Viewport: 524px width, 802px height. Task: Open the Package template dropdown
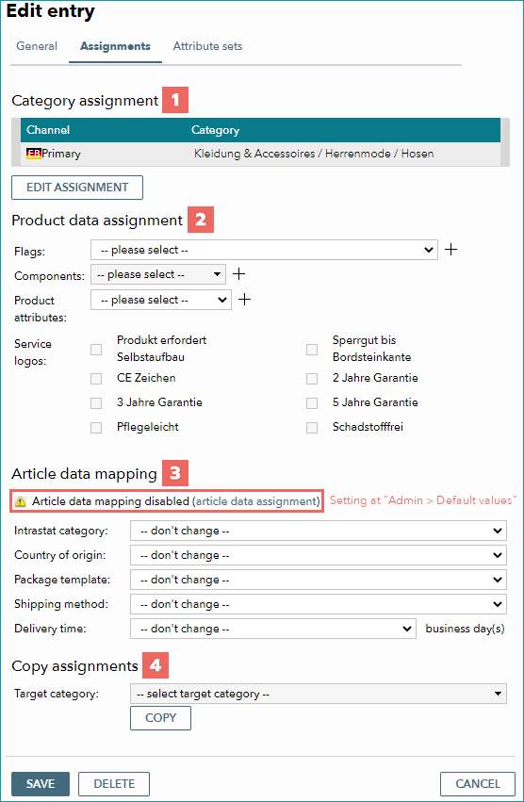point(319,580)
